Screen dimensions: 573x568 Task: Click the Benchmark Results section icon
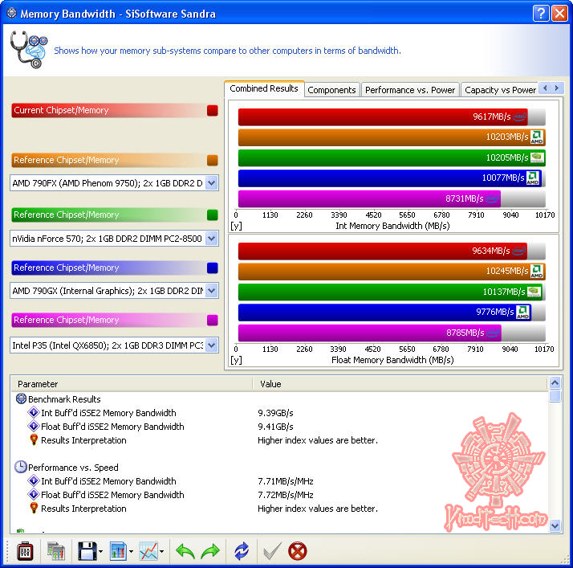21,398
